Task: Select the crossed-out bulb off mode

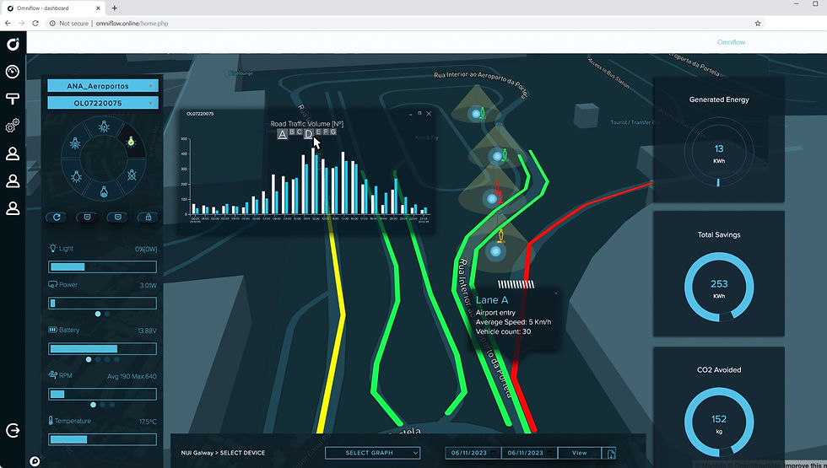Action: point(132,175)
